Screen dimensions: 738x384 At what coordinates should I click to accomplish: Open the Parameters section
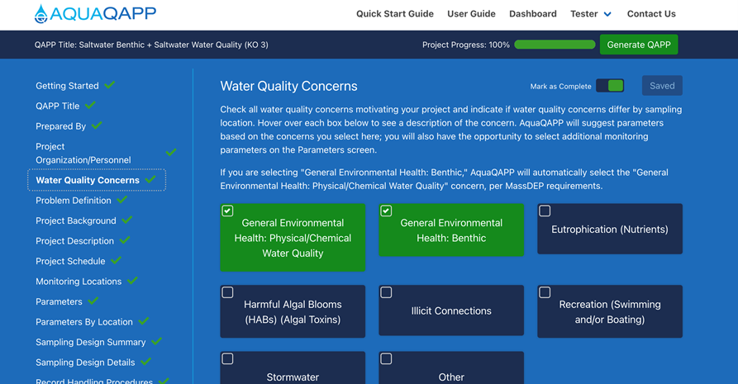tap(59, 301)
